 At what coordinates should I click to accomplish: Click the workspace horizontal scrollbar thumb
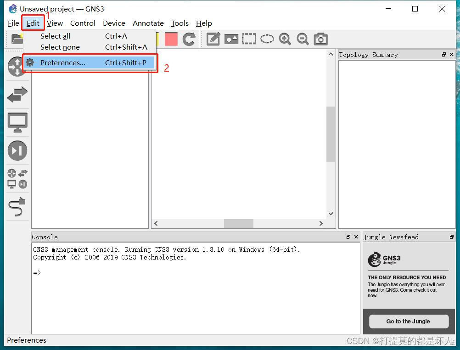[239, 223]
